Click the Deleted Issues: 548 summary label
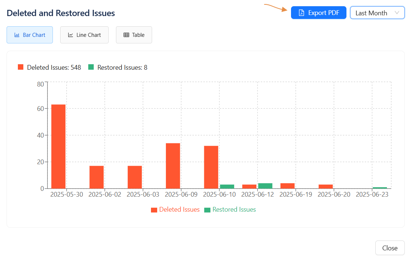Image resolution: width=411 pixels, height=262 pixels. [x=54, y=68]
